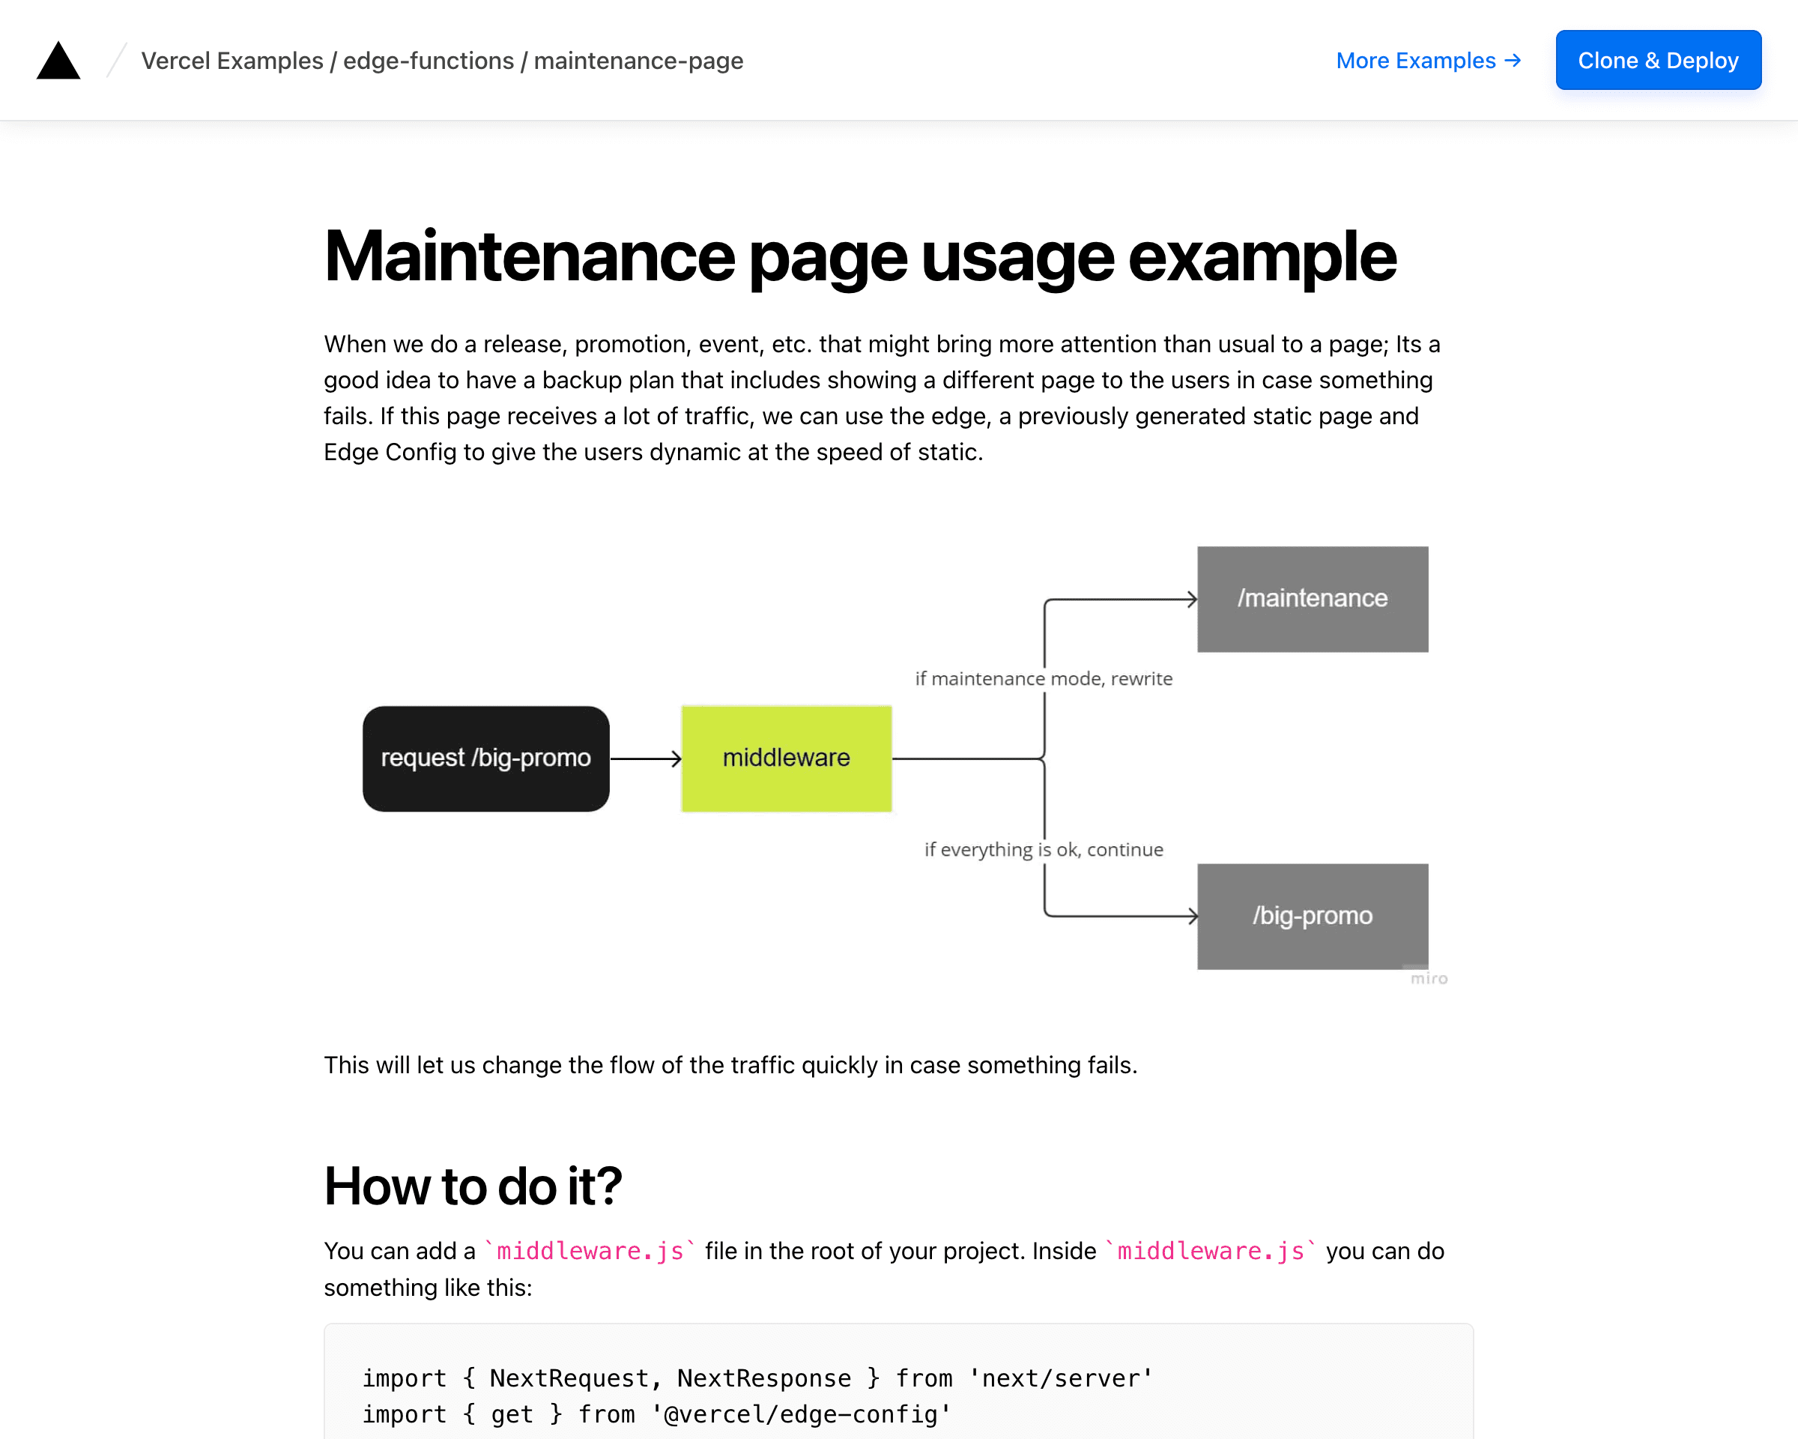
Task: Select the /maintenance box in the diagram
Action: pyautogui.click(x=1312, y=597)
